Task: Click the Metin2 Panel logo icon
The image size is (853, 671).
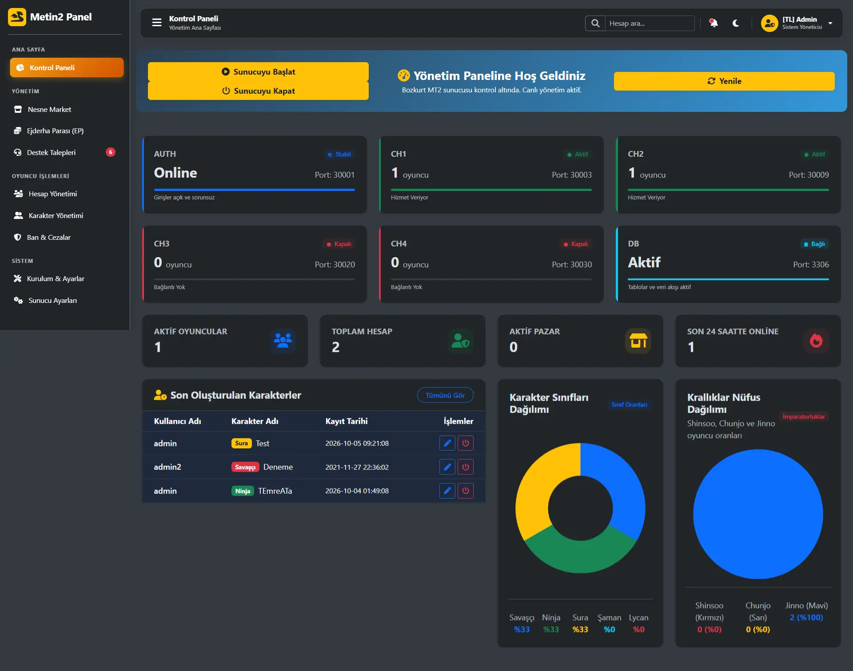Action: (17, 17)
